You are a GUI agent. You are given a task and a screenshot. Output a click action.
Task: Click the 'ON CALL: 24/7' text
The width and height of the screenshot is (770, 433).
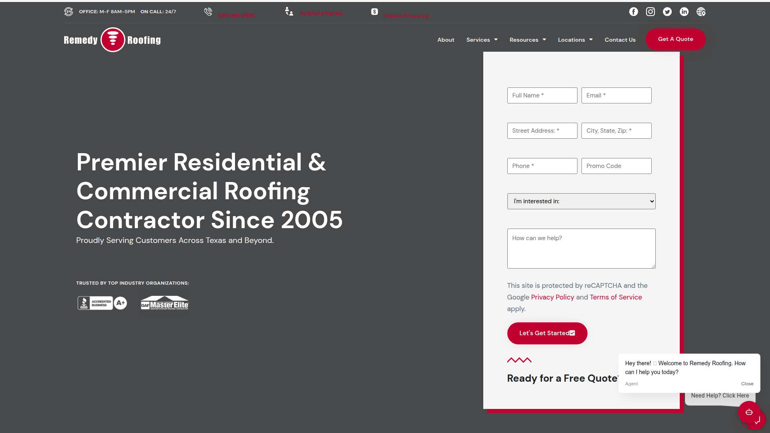click(x=158, y=12)
